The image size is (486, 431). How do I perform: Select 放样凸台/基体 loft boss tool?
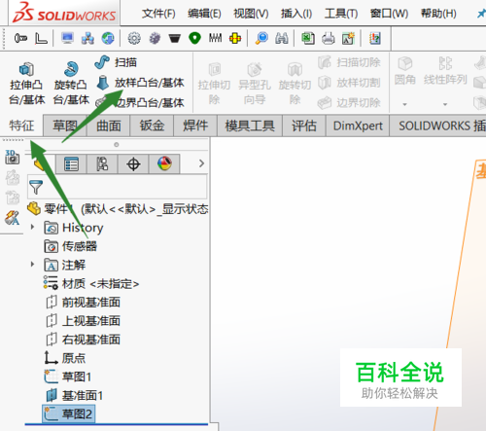[140, 83]
